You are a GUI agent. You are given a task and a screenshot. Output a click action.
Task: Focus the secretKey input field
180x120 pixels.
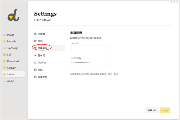91,63
